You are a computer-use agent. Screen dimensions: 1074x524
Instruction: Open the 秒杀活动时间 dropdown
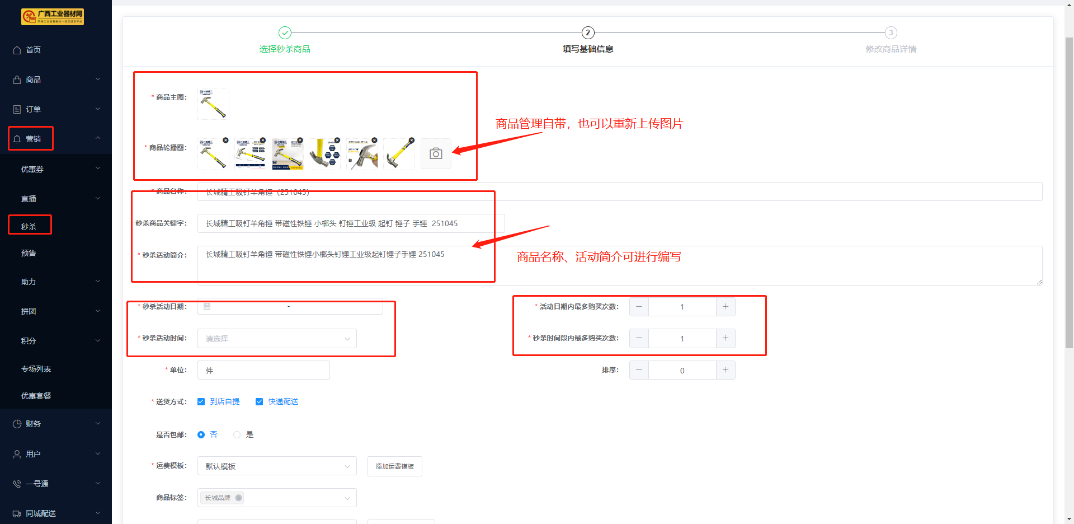point(277,339)
